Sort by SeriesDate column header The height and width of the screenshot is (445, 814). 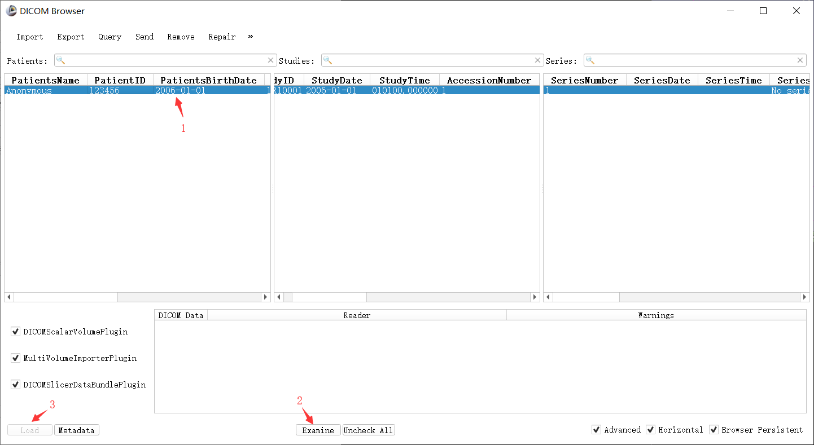[x=662, y=80]
